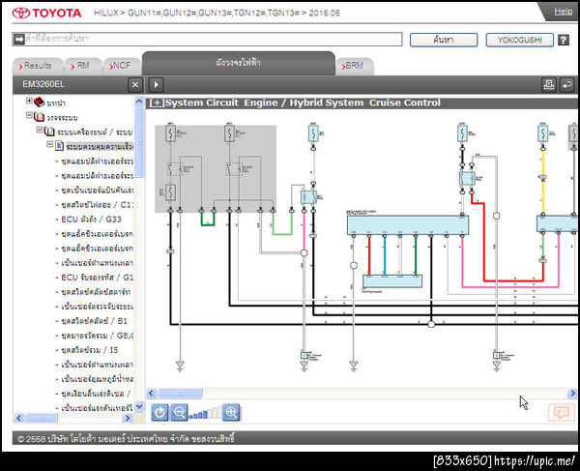Select the บทนำ tree item
This screenshot has width=580, height=471.
coord(56,103)
